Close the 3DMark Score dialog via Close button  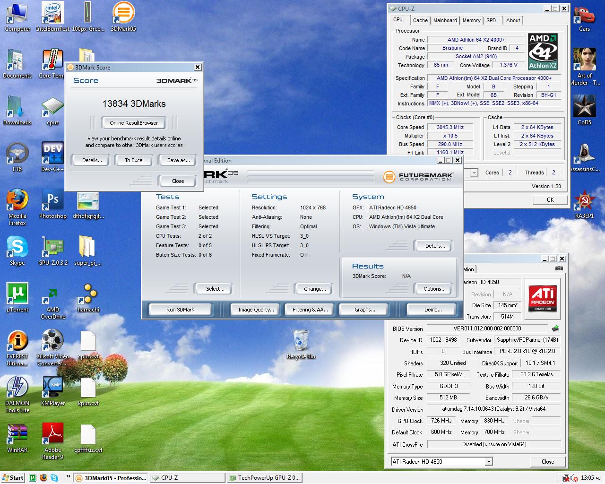tap(178, 181)
